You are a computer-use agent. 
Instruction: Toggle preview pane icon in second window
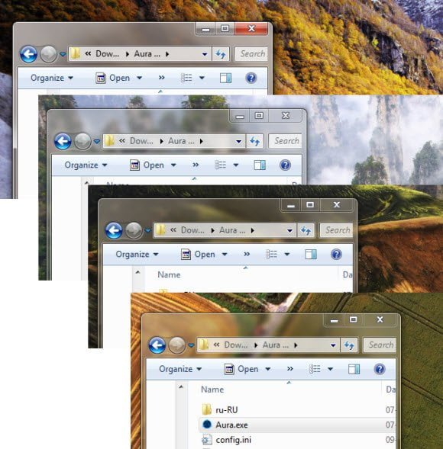(x=260, y=165)
